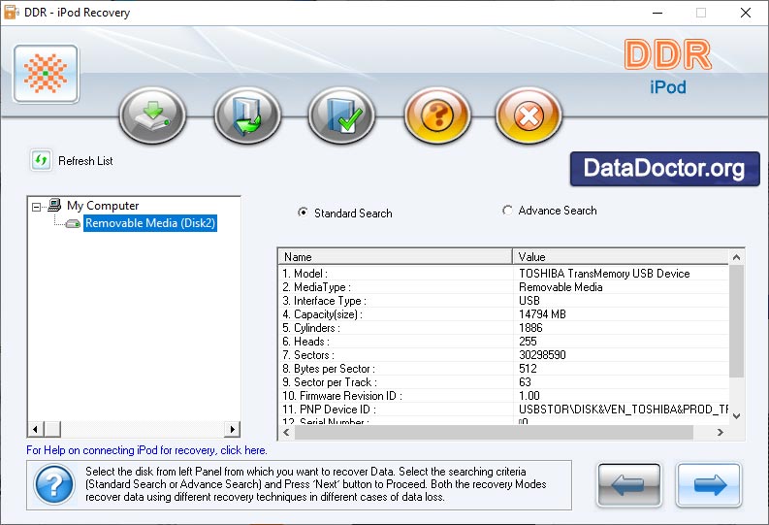Click table vertical scrollbar down arrow
The height and width of the screenshot is (525, 769).
click(736, 416)
